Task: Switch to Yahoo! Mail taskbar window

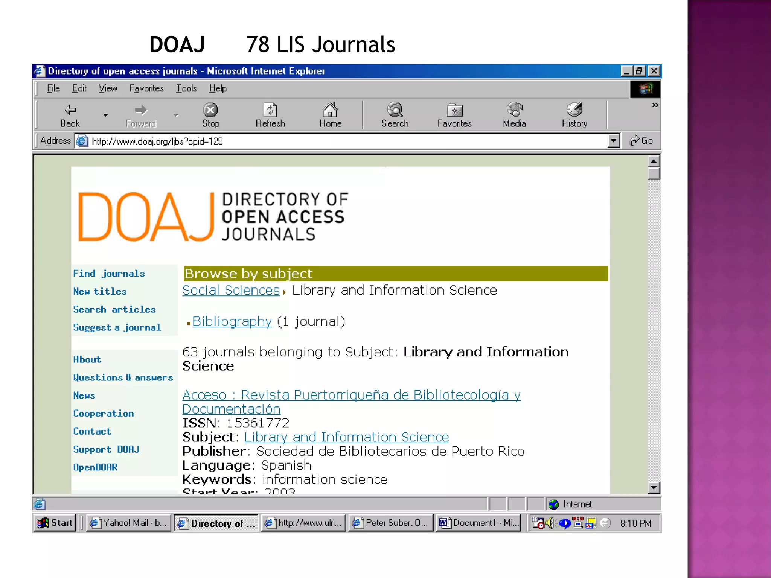Action: [129, 523]
